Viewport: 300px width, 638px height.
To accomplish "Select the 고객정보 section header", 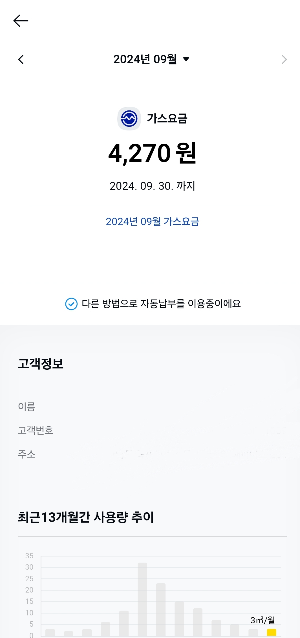I will click(41, 364).
